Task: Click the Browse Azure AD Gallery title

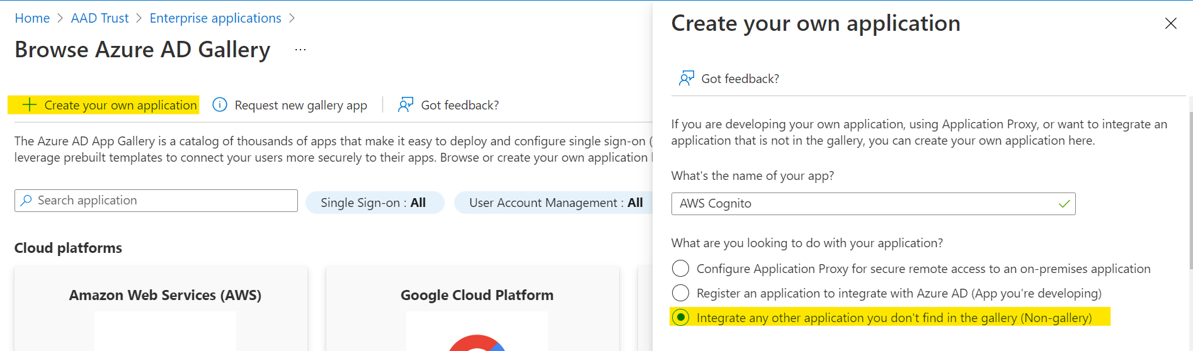Action: 142,50
